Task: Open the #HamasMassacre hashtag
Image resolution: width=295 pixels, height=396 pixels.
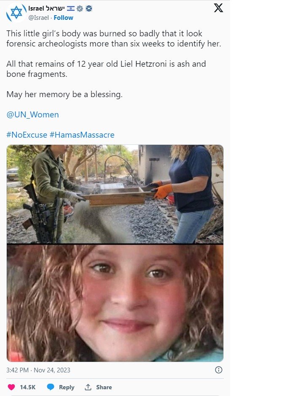Action: [82, 135]
